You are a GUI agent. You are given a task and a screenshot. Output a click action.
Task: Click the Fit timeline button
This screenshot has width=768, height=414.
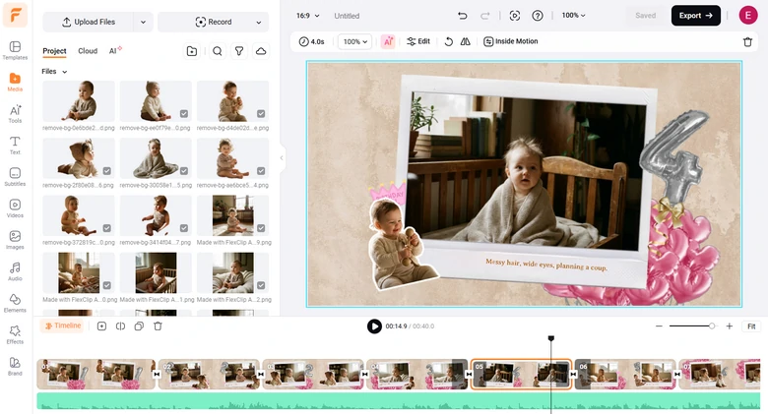751,326
